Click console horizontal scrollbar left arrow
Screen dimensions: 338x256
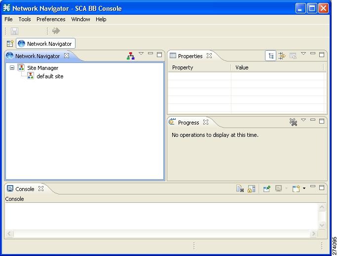[x=9, y=233]
